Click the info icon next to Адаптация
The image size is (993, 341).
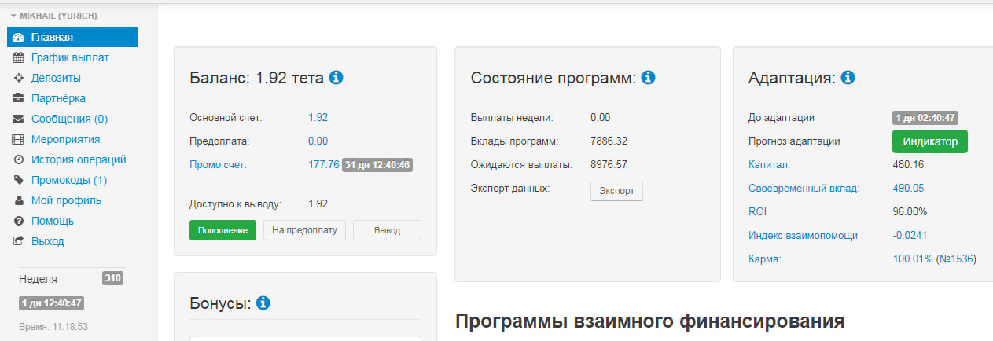click(x=848, y=78)
